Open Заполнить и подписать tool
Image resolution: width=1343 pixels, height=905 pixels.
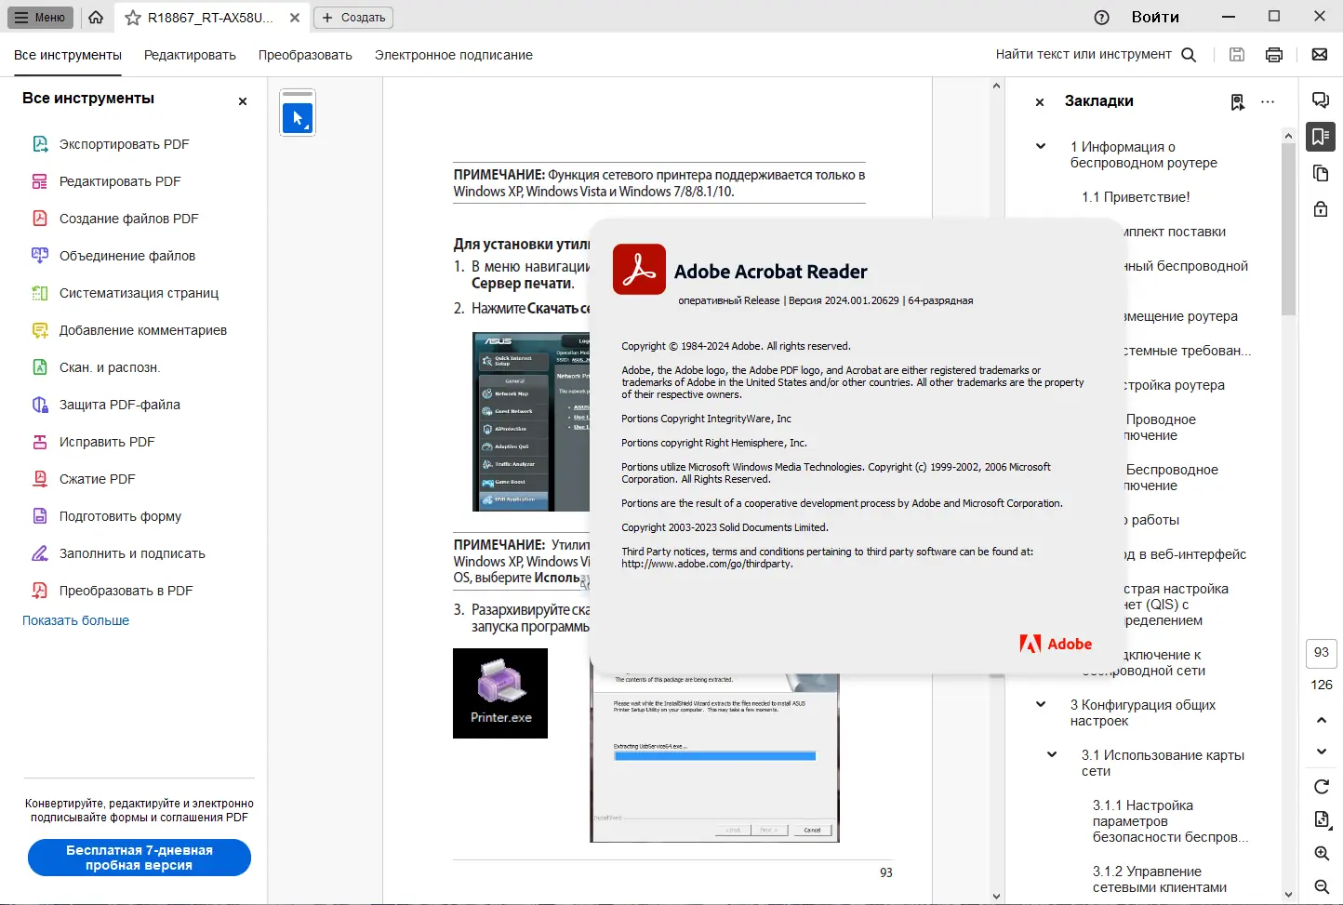[x=132, y=553]
